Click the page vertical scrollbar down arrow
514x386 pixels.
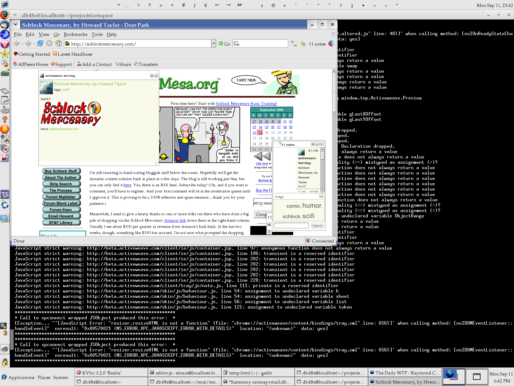[x=334, y=234]
